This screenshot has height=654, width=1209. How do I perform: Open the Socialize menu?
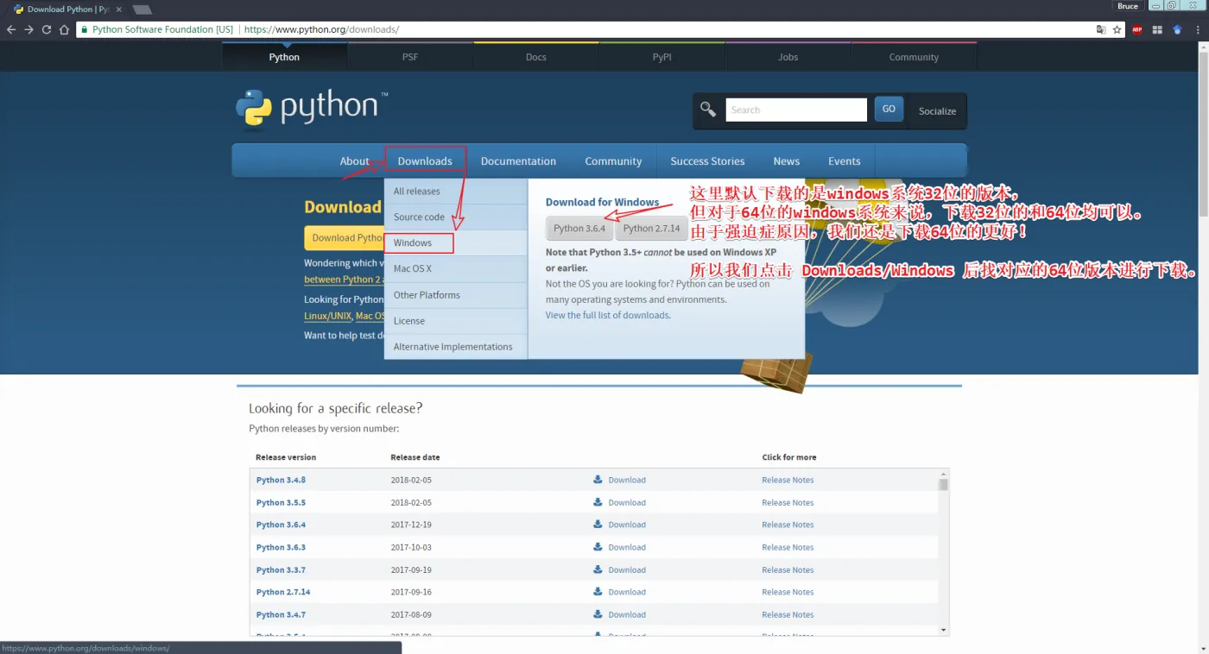937,110
